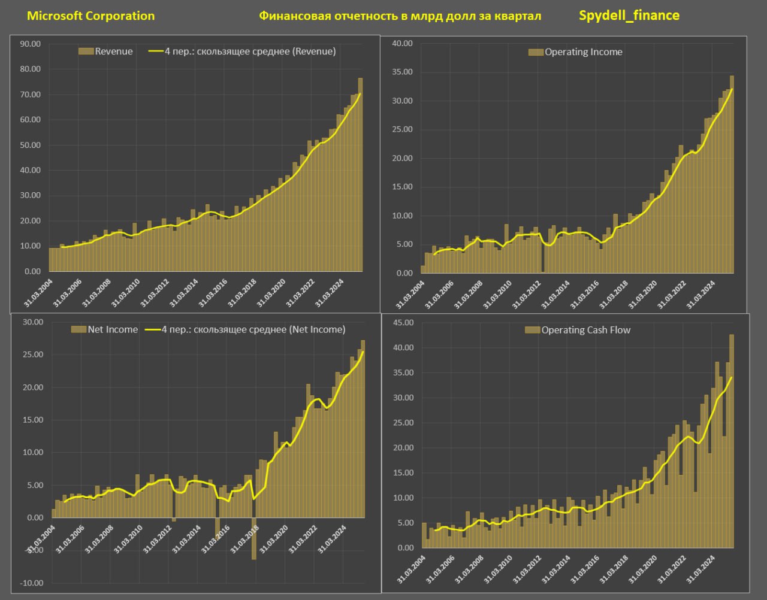Select the Net Income legend label
767x600 pixels.
(x=113, y=329)
